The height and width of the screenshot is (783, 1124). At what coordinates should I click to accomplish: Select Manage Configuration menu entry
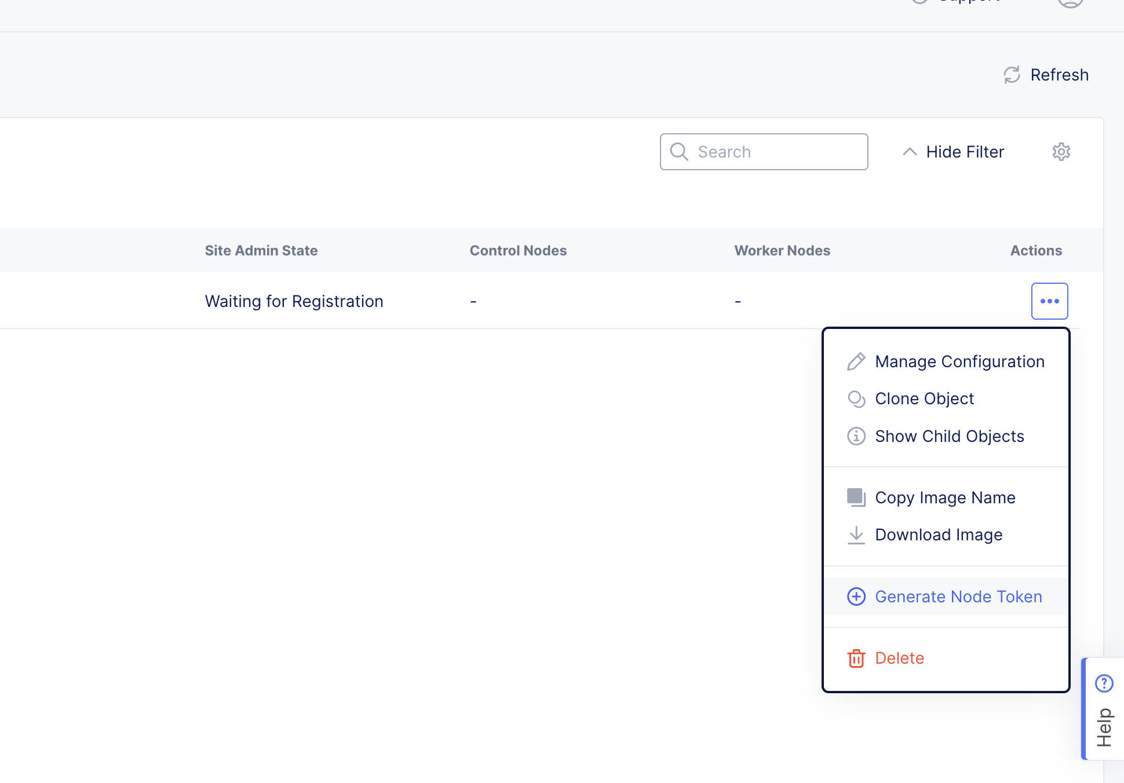959,361
